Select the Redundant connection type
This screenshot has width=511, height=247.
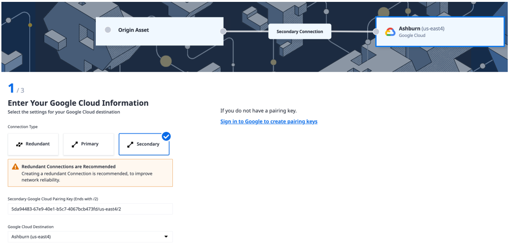point(33,144)
